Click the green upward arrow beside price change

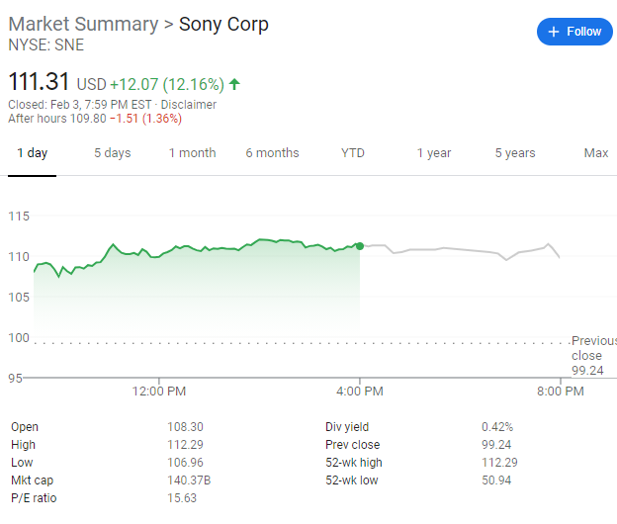point(234,84)
